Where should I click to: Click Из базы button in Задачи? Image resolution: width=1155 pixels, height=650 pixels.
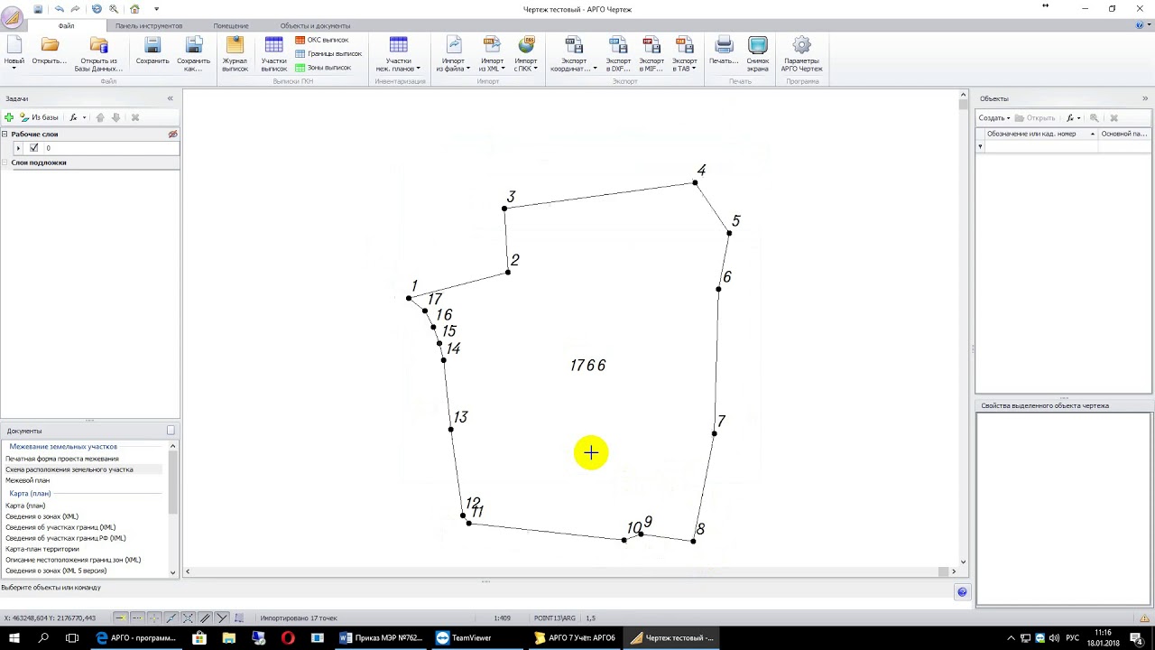39,117
